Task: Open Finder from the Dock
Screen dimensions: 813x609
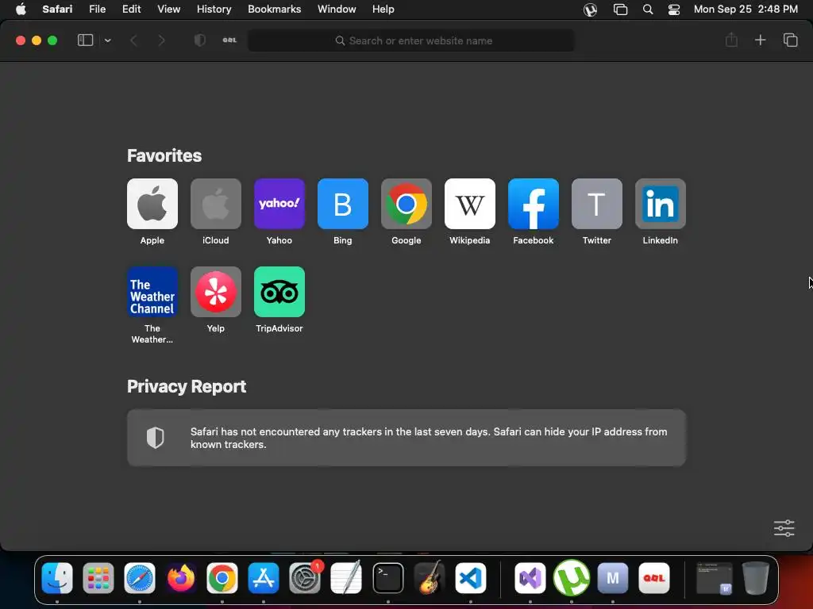Action: 57,577
